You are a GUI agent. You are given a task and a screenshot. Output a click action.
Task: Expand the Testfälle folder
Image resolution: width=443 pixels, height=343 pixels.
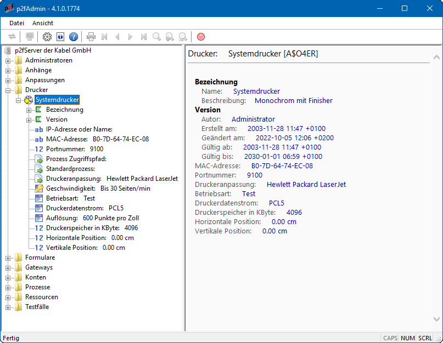tap(8, 307)
